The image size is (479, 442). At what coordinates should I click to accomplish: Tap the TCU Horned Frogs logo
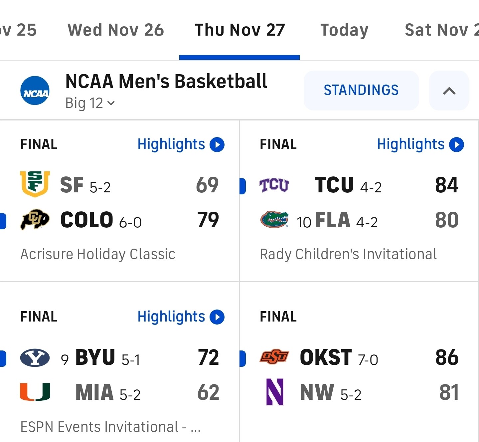coord(274,185)
